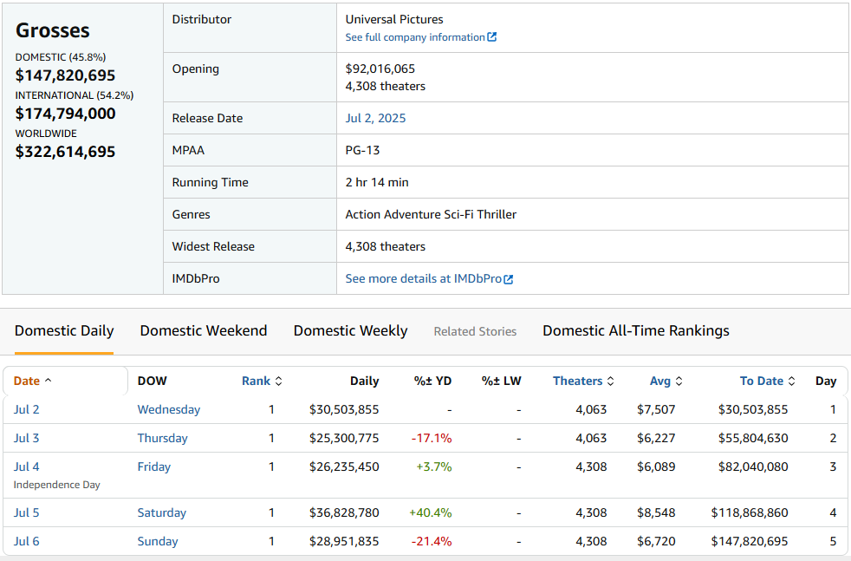Open See full company information link
851x561 pixels.
[415, 37]
